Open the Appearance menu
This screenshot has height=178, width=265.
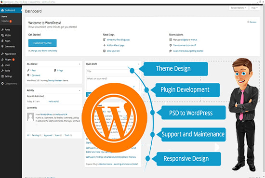[11, 54]
